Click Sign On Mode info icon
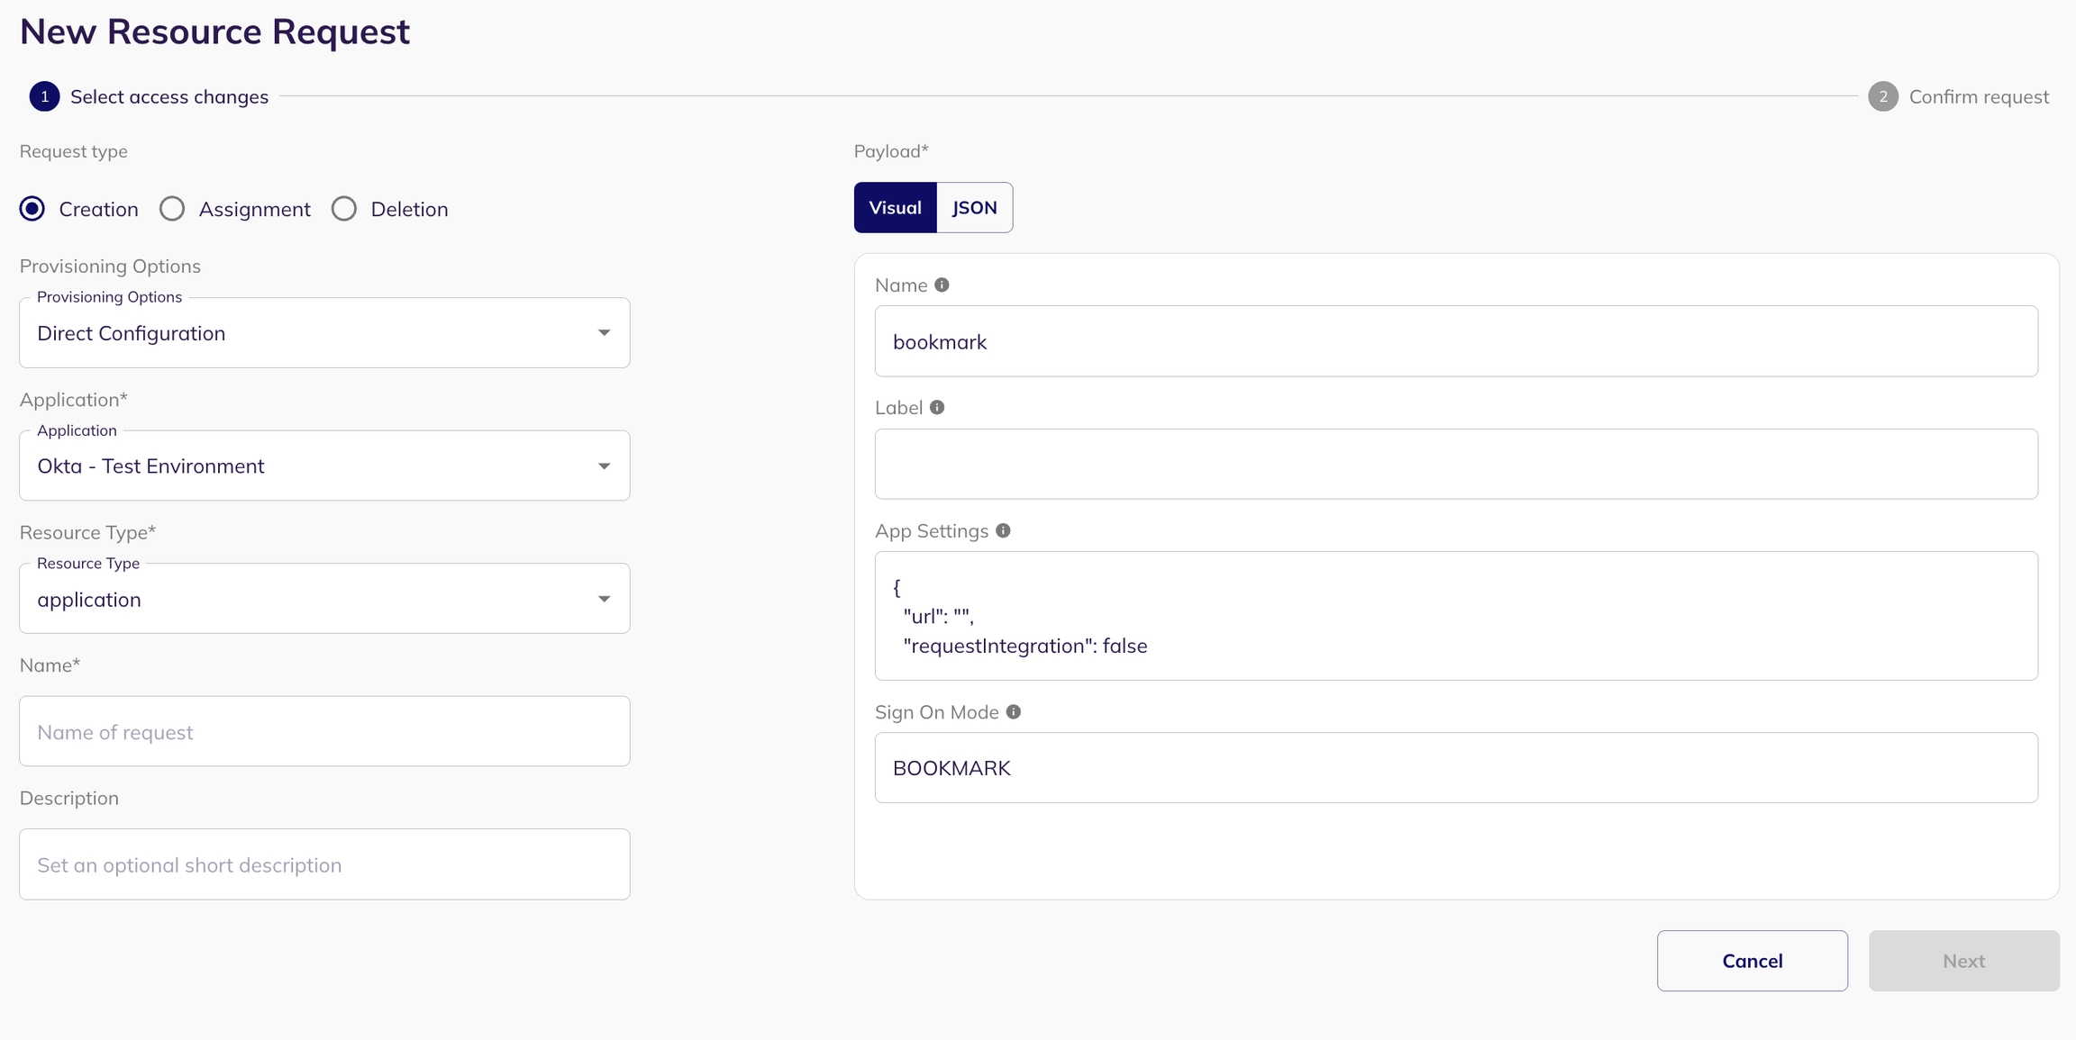Image resolution: width=2076 pixels, height=1040 pixels. 1014,712
